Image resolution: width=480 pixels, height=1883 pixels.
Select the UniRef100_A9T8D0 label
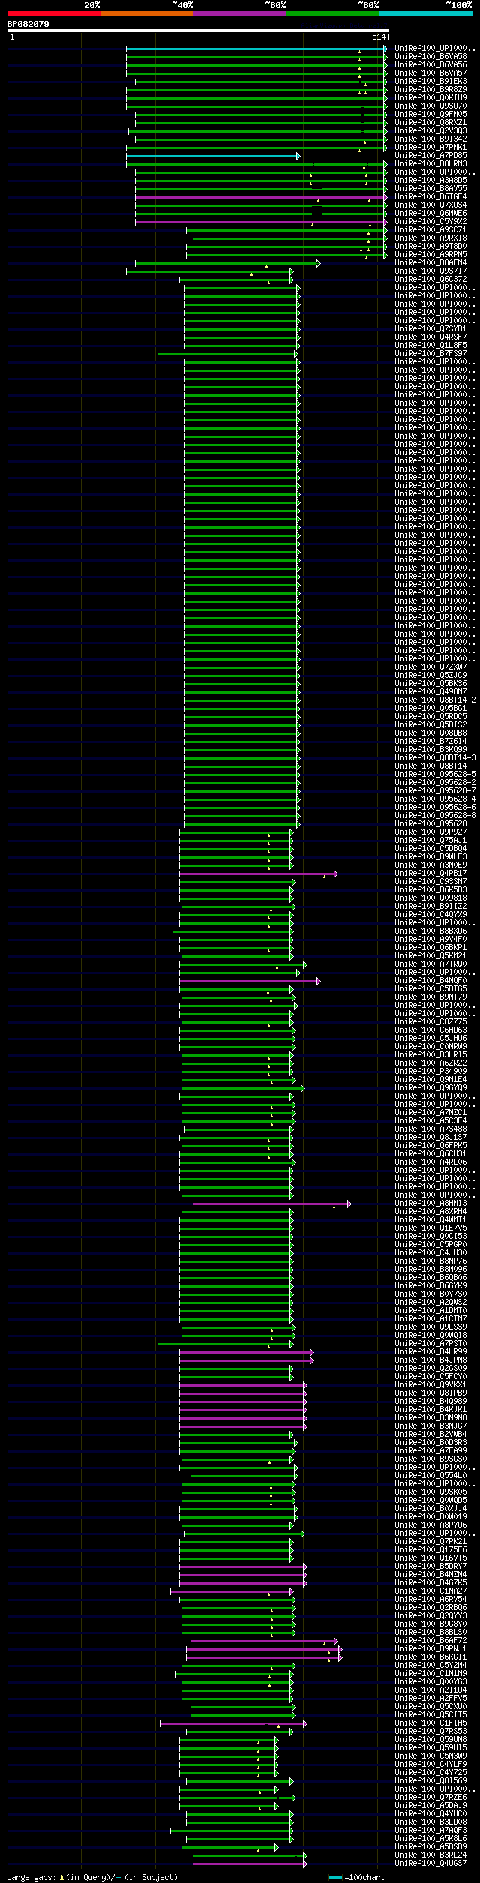pyautogui.click(x=430, y=247)
